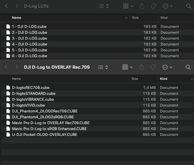
Task: Sort by Name column in D-Log LUTs
Action: coord(17,18)
